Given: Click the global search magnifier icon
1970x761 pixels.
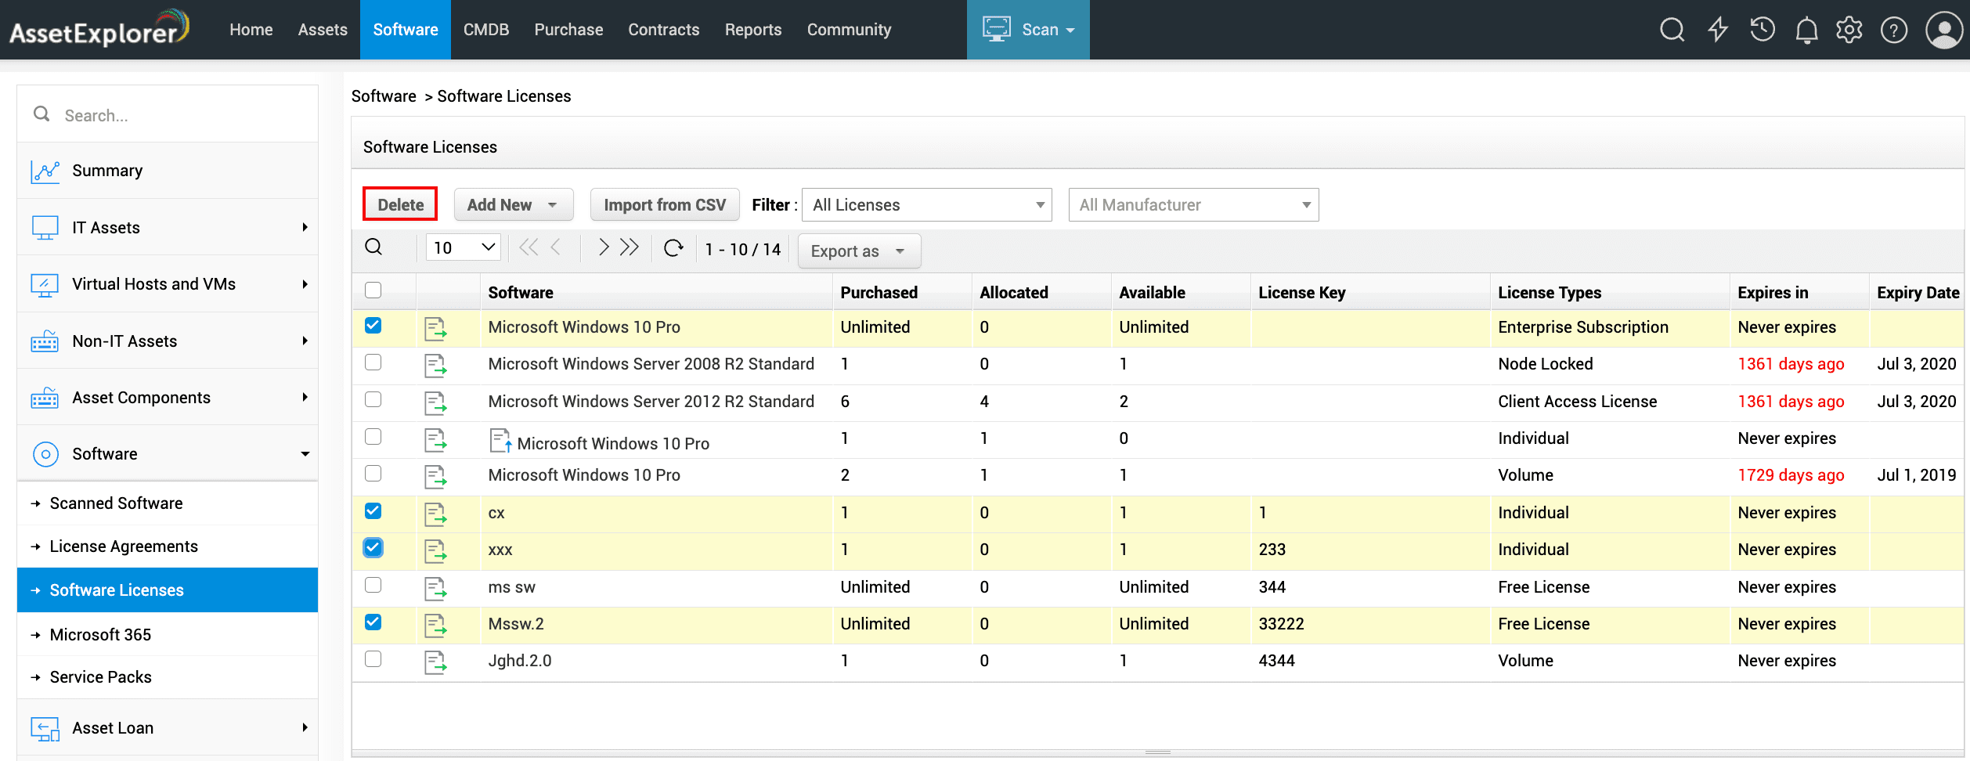Looking at the screenshot, I should click(1672, 30).
